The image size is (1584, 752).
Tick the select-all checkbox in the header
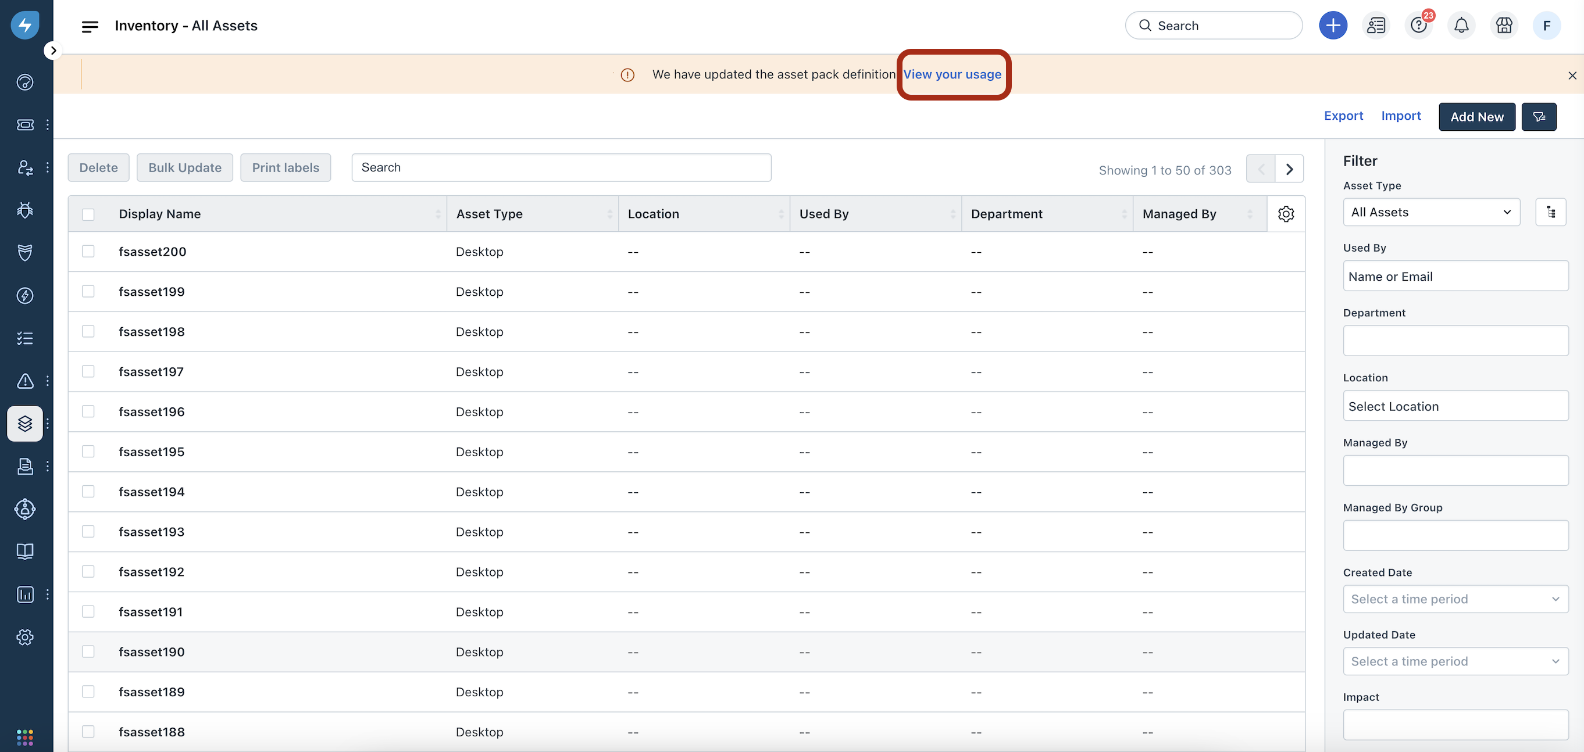point(88,214)
